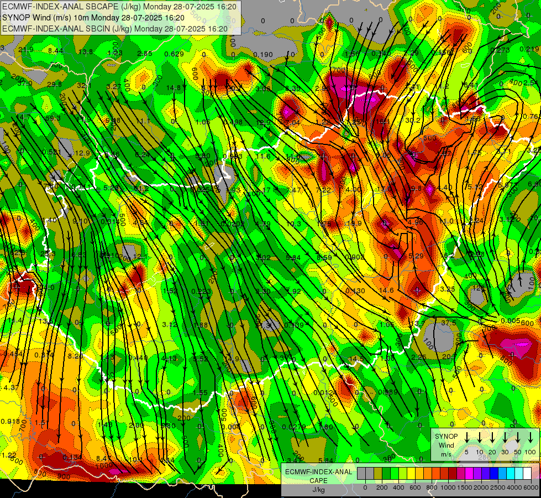Screen dimensions: 541x498
Task: Click the 10 m/s wind legend arrow
Action: click(480, 438)
